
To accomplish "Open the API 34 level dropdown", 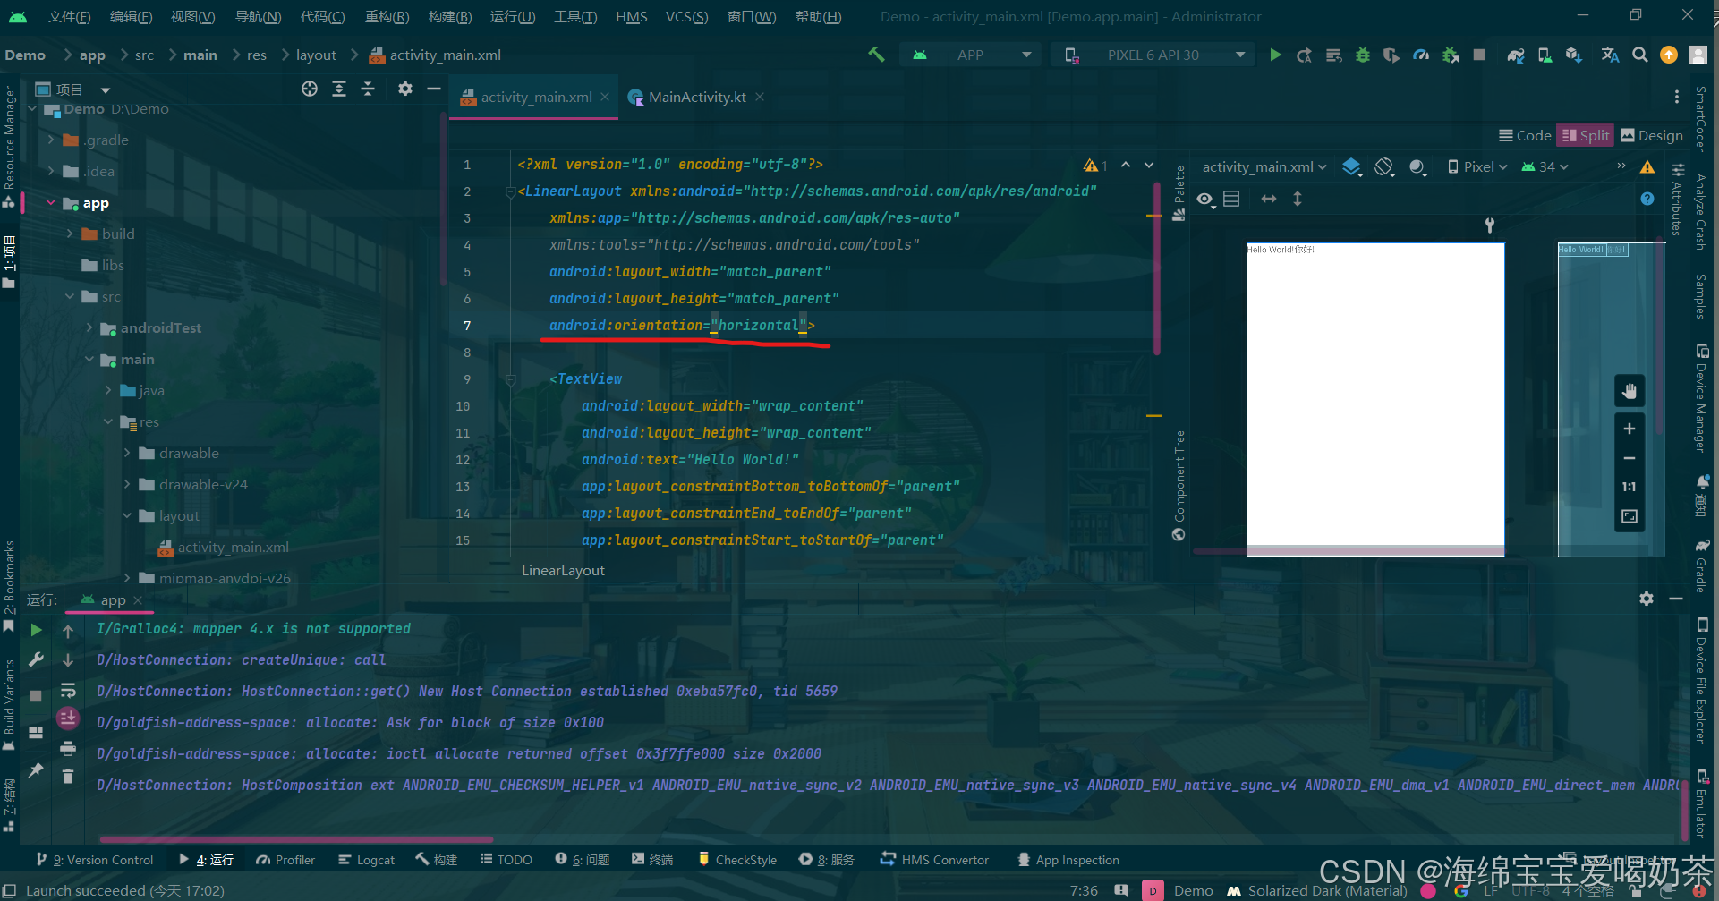I will point(1545,166).
